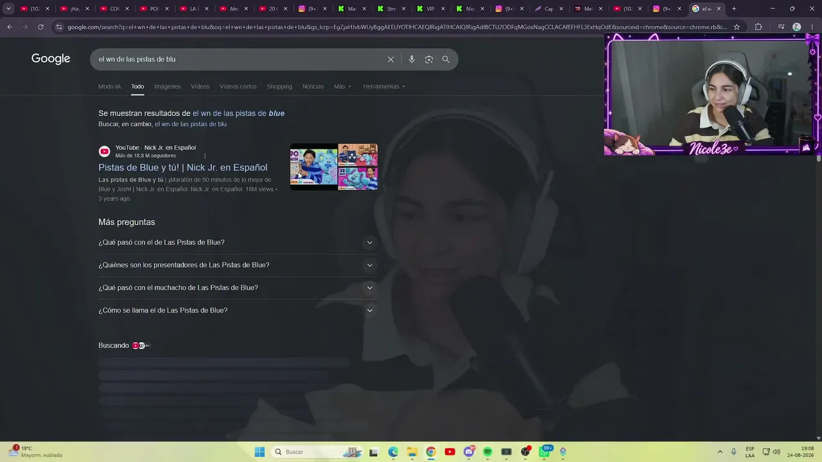Open OBS Studio from the taskbar

(x=525, y=452)
